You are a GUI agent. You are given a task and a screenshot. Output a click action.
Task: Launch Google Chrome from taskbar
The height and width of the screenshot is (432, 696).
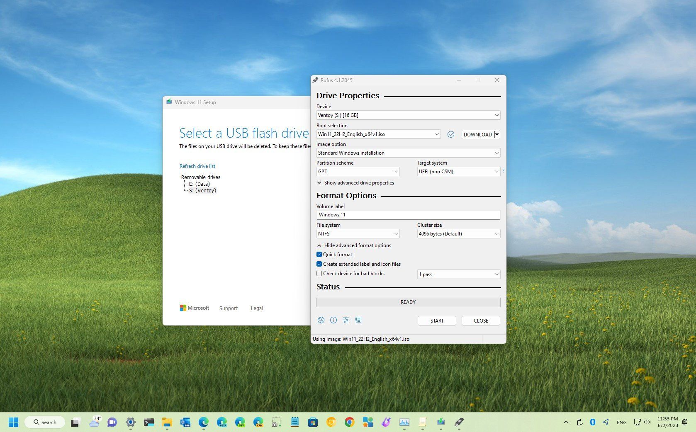pyautogui.click(x=350, y=422)
